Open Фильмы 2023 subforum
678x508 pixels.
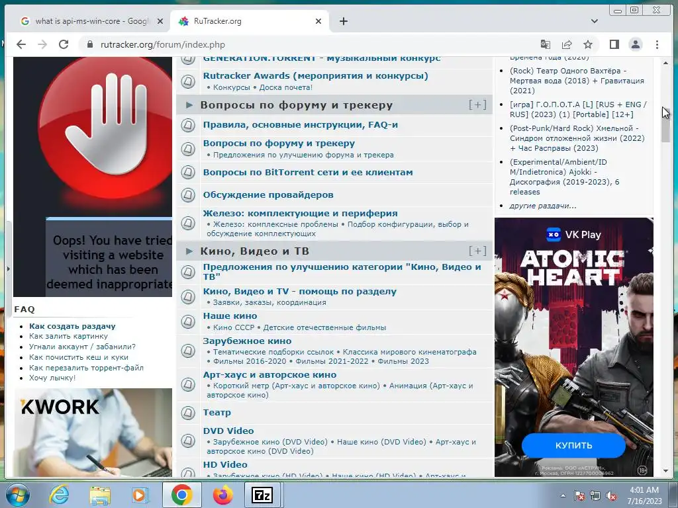[x=403, y=361]
